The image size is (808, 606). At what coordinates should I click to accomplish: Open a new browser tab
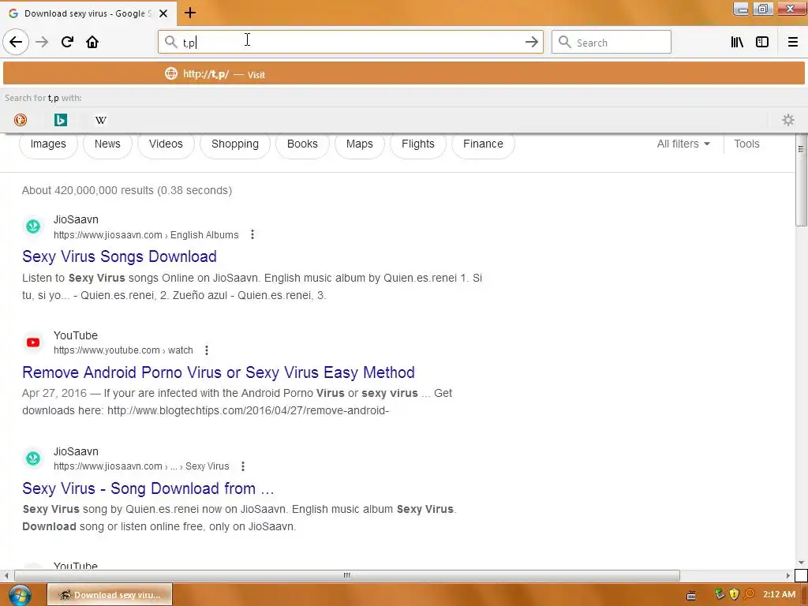click(x=190, y=13)
